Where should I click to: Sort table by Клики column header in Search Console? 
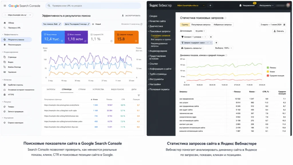click(x=94, y=99)
